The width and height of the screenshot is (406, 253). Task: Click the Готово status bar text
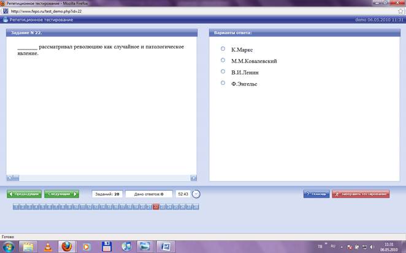(x=8, y=237)
